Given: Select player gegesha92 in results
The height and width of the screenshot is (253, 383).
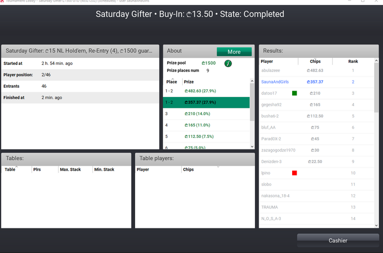Looking at the screenshot, I should tap(317, 105).
